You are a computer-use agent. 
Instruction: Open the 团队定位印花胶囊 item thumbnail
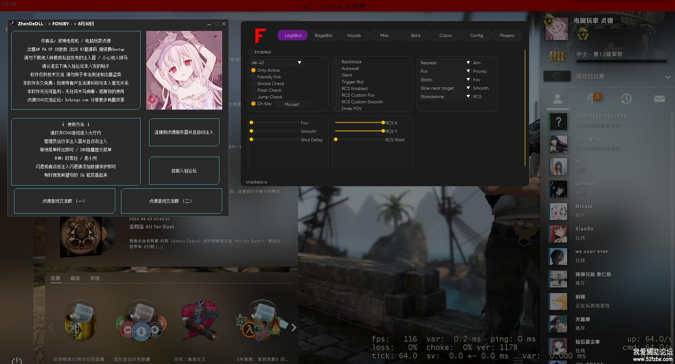[x=141, y=320]
